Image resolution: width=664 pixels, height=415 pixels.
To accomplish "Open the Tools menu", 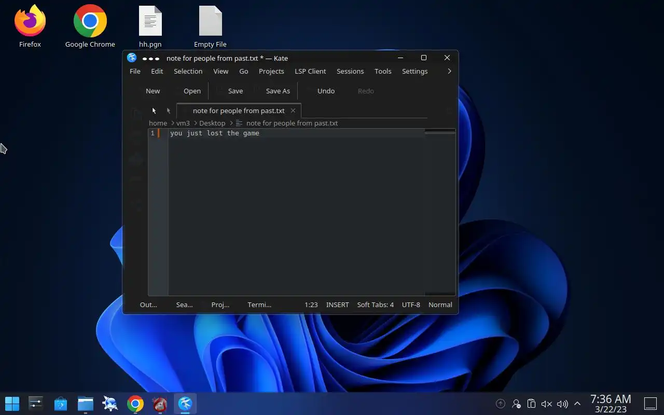I will (383, 71).
